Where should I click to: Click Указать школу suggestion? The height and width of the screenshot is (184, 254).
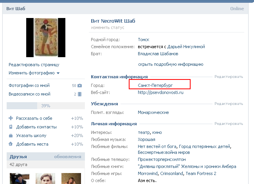(x=31, y=135)
